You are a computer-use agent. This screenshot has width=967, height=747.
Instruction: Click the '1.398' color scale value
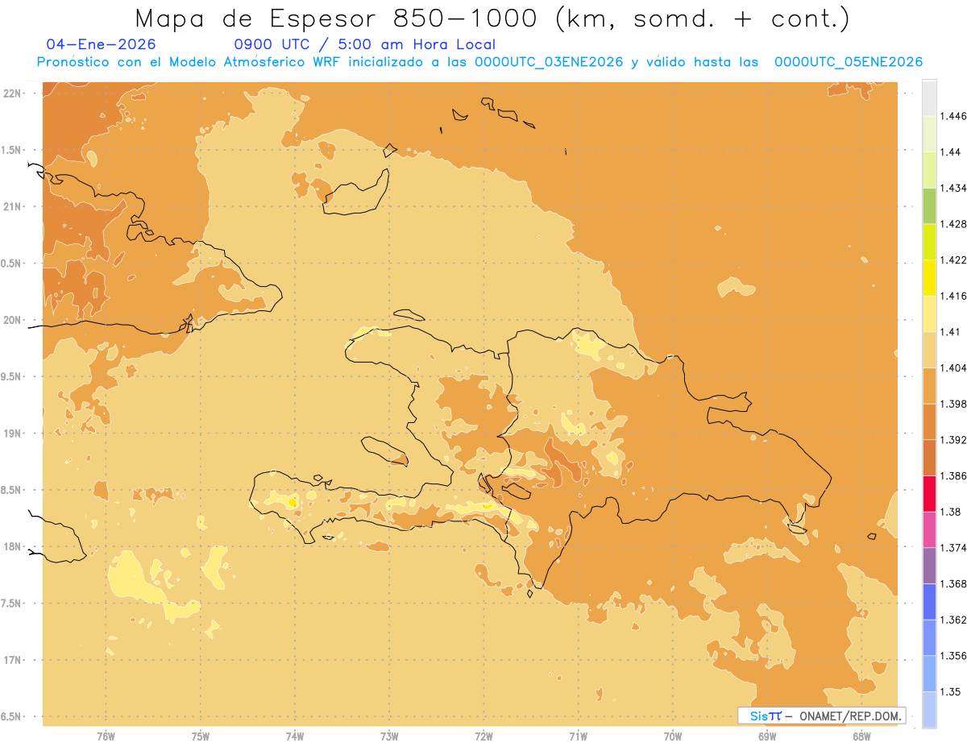952,404
